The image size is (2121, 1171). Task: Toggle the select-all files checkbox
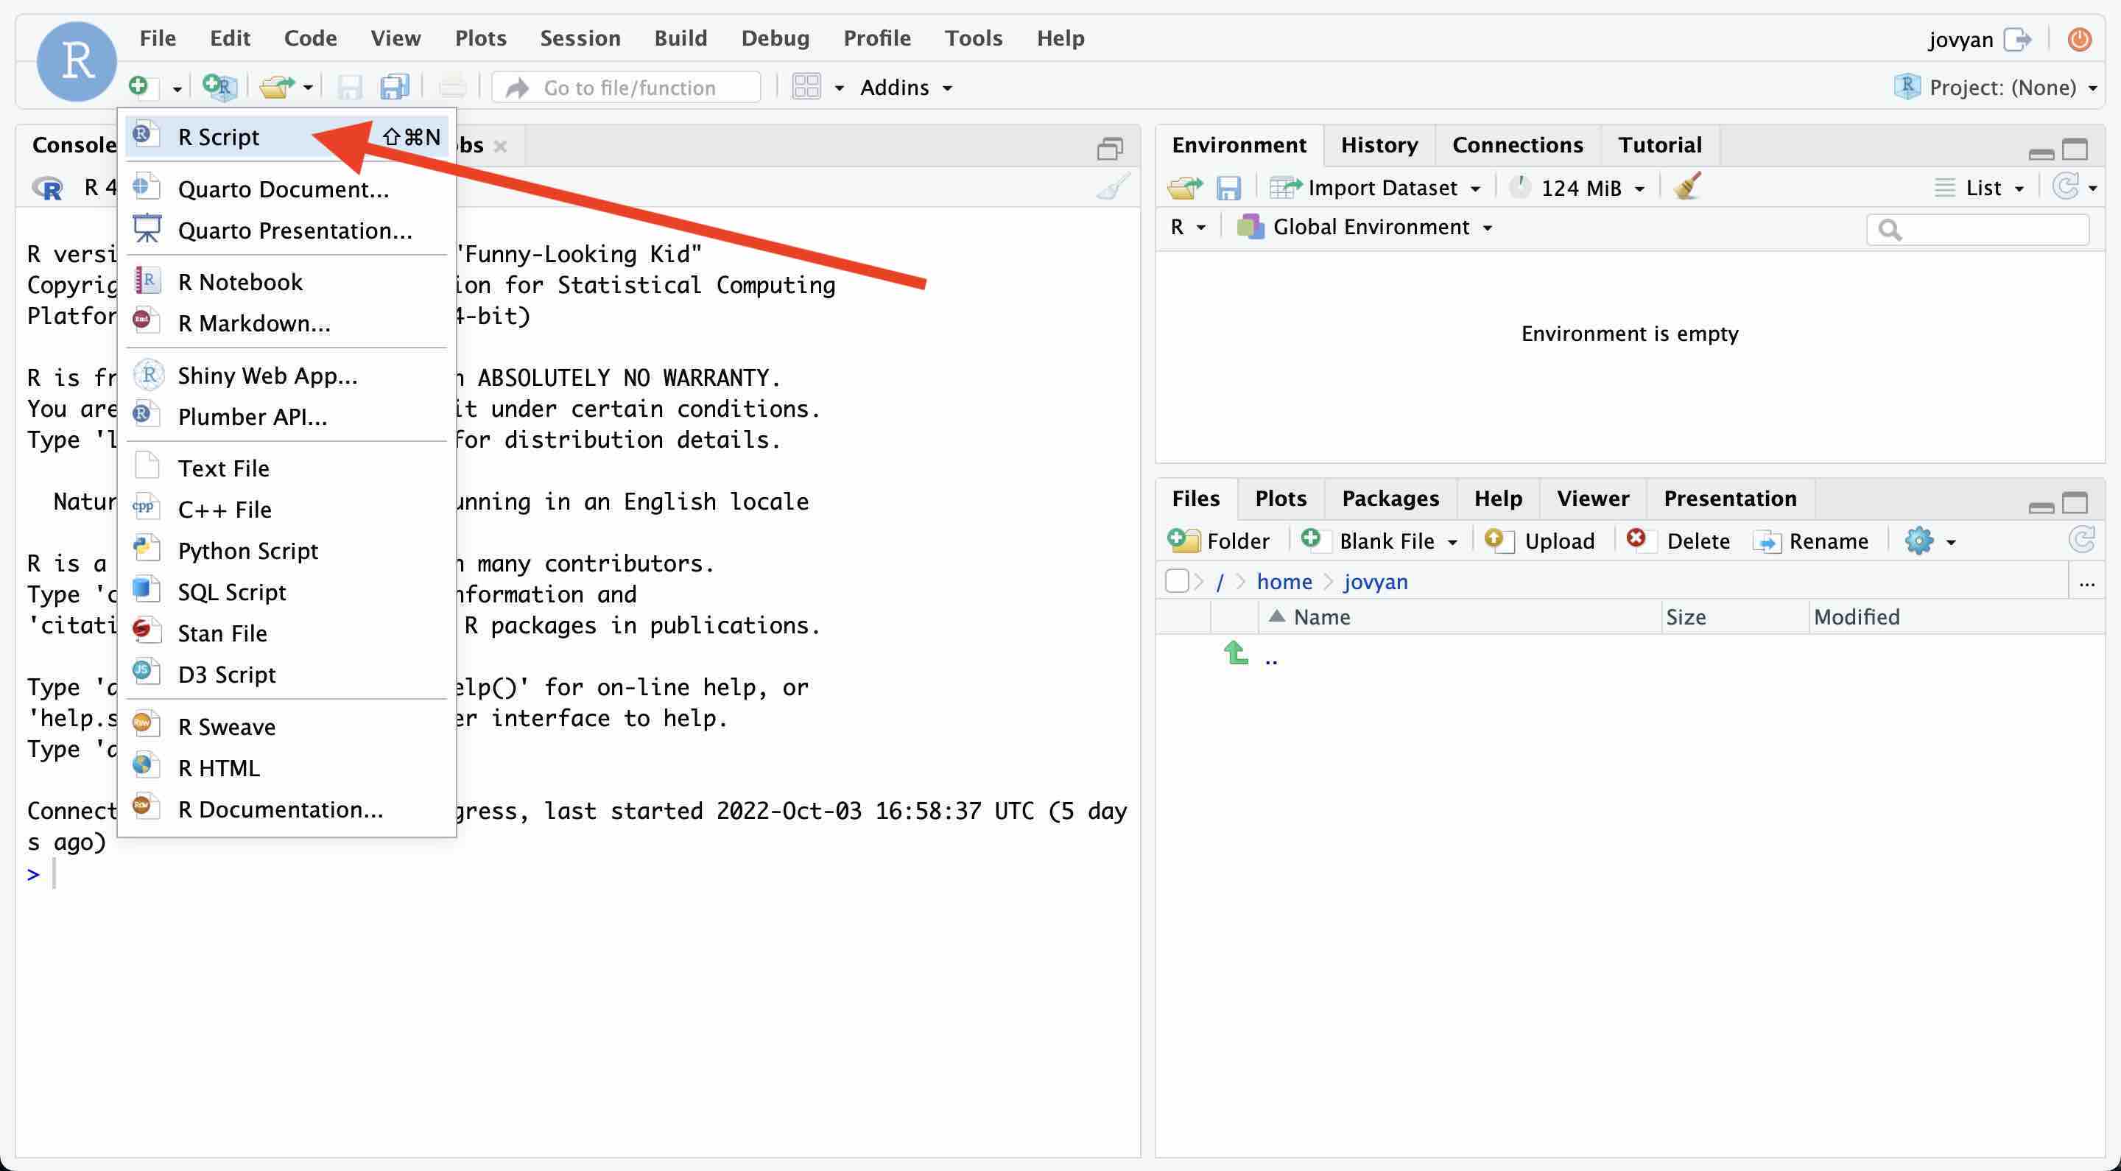click(1177, 581)
